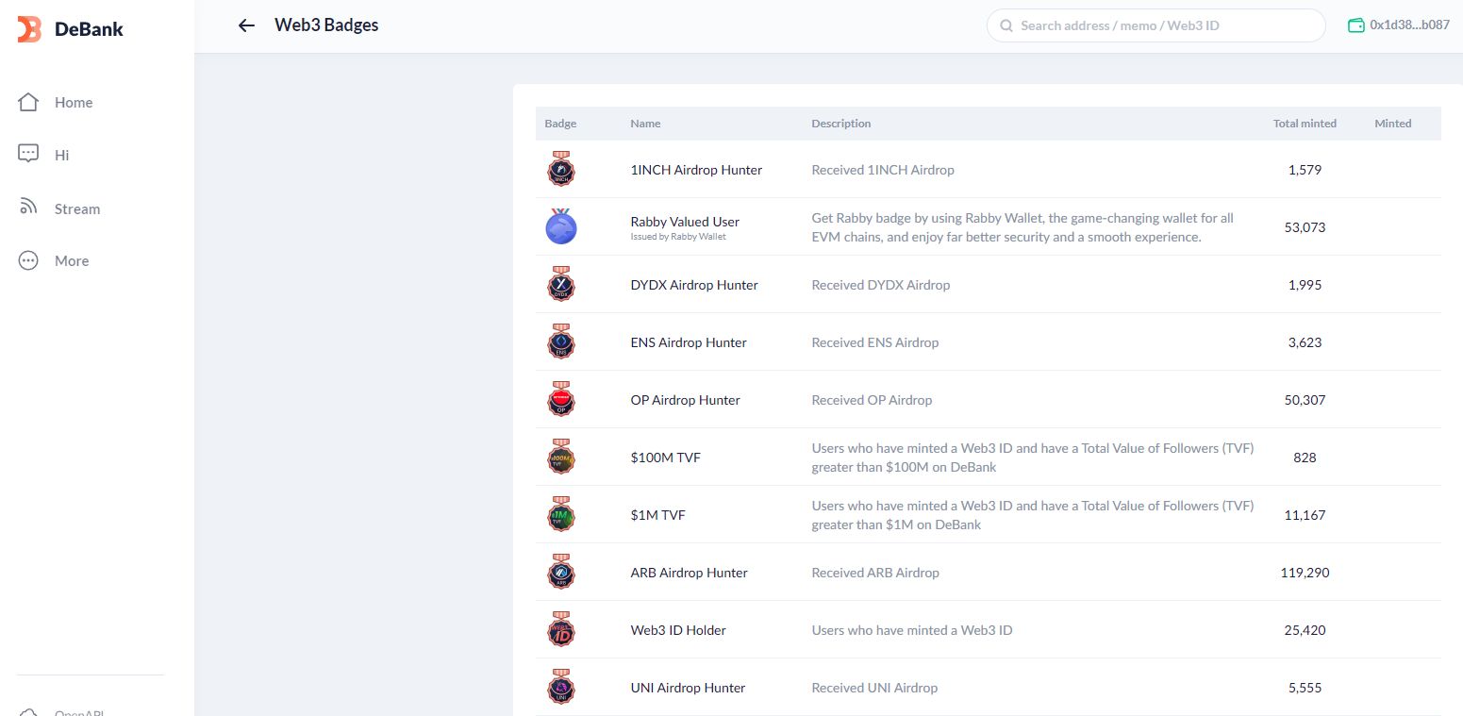Screen dimensions: 1463x716
Task: Click the Web3 ID Holder badge icon
Action: tap(561, 629)
